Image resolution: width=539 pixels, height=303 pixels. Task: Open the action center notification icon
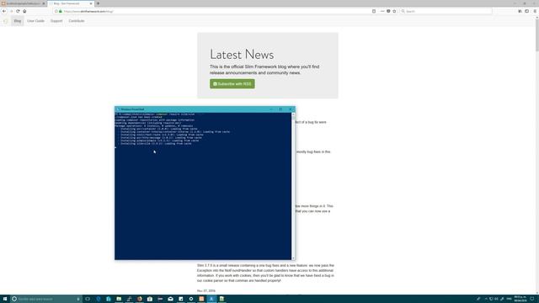pos(531,299)
